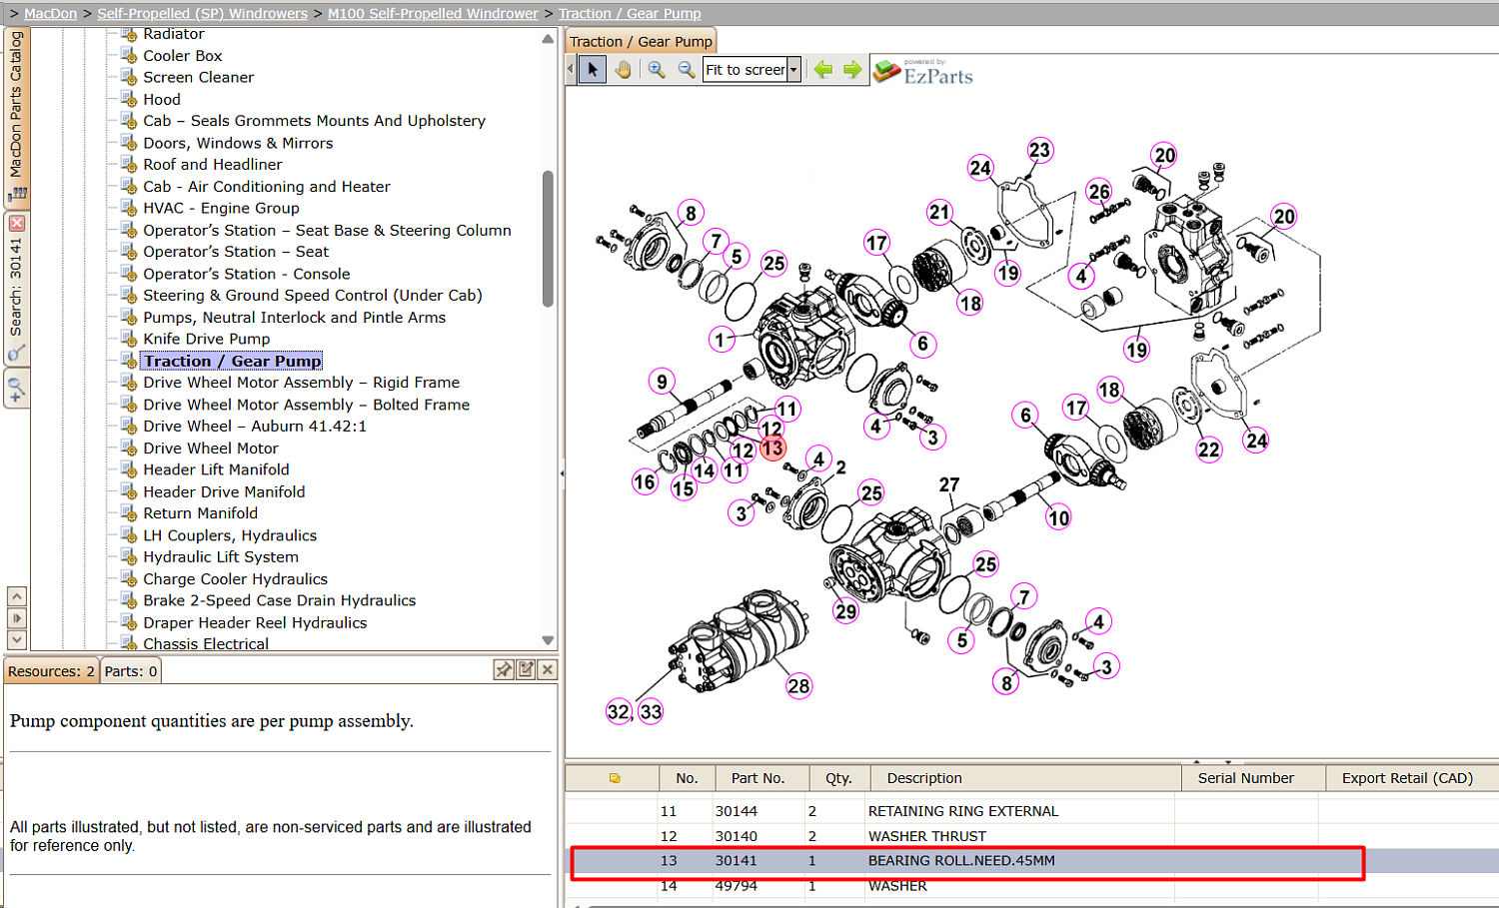Select the WASHER THRUST part row

pos(1032,836)
